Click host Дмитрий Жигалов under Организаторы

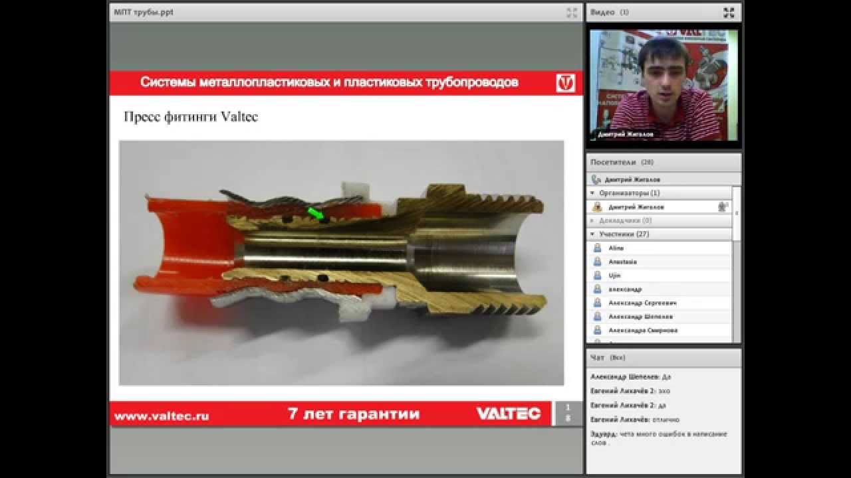tap(660, 206)
